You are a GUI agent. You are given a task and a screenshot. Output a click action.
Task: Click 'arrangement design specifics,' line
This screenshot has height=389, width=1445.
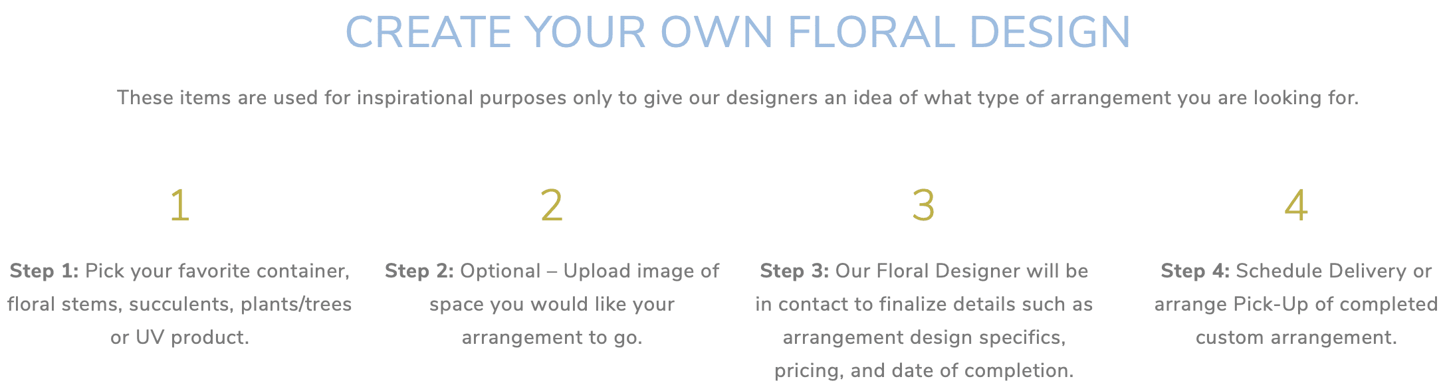(924, 338)
